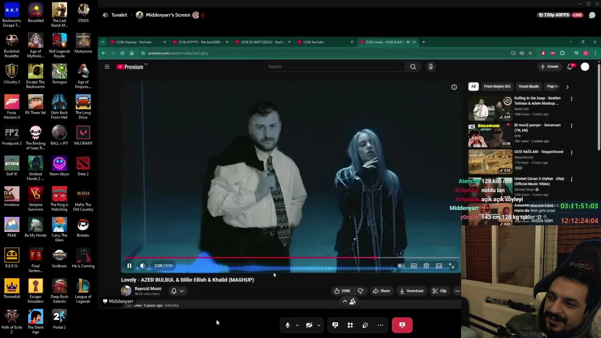Screen dimensions: 601x338
Task: Switch to the Okyanus - YouTube tab
Action: 138,42
